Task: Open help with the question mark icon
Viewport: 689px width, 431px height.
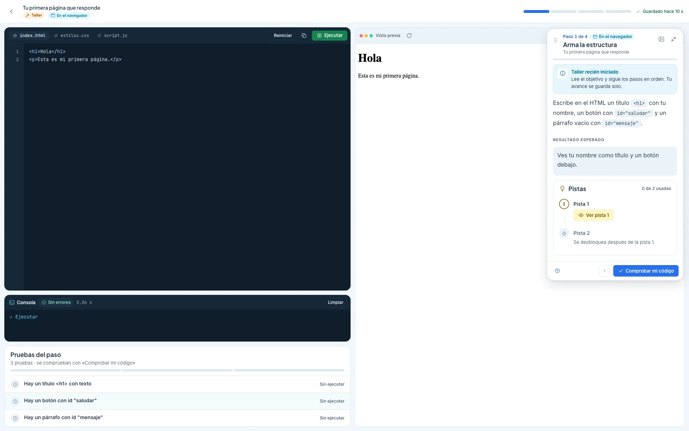Action: point(557,271)
